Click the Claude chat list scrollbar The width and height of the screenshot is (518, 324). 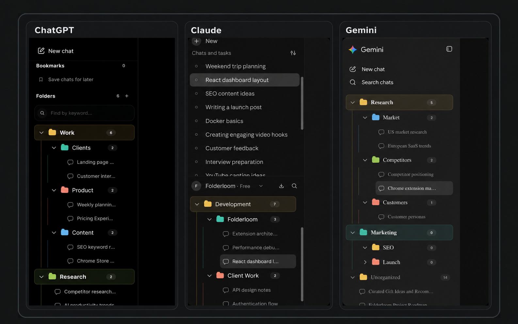302,103
